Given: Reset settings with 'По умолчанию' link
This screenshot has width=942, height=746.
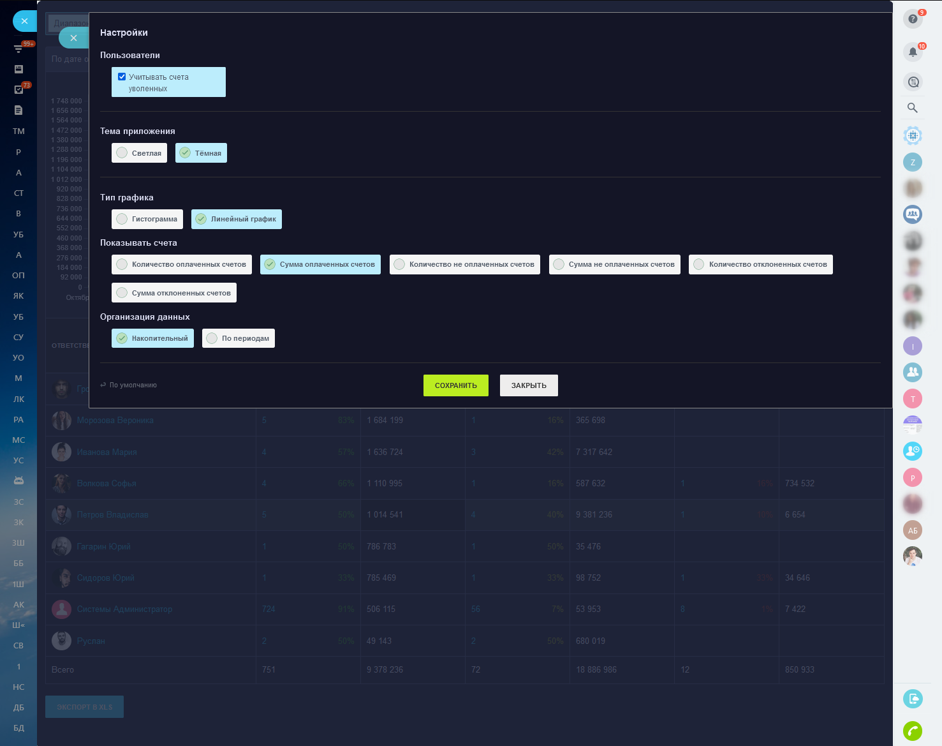Looking at the screenshot, I should pos(129,385).
